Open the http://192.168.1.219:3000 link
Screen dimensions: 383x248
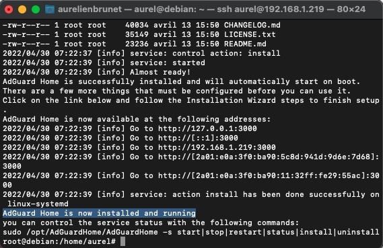[x=217, y=147]
